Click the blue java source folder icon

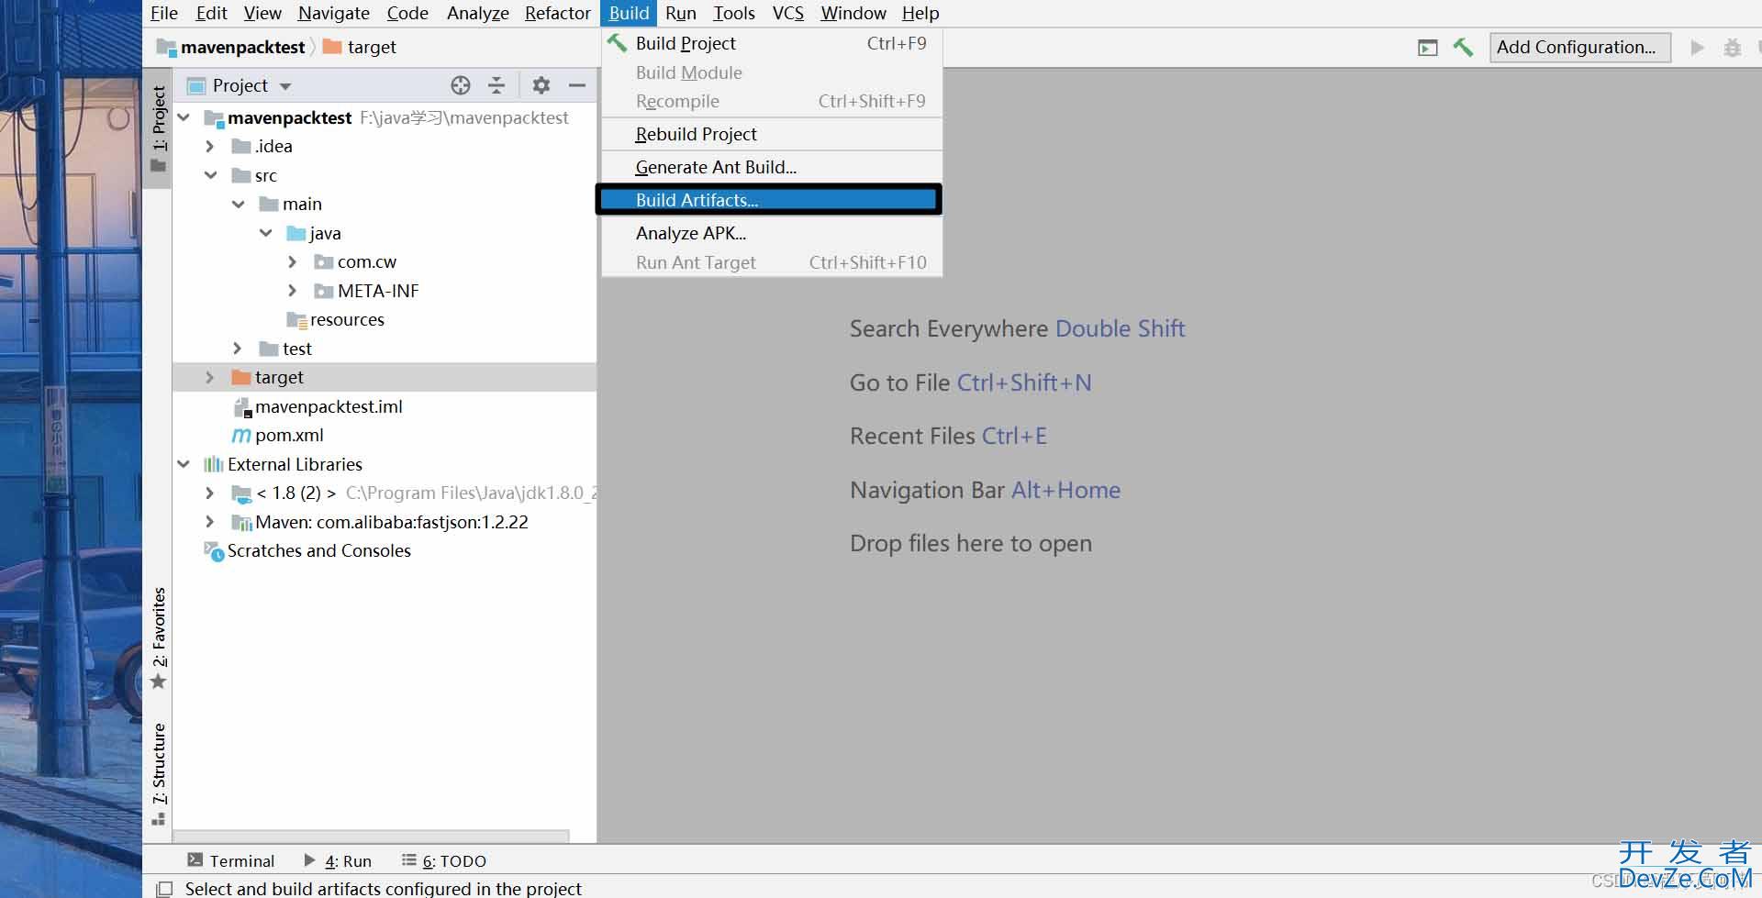(x=296, y=233)
